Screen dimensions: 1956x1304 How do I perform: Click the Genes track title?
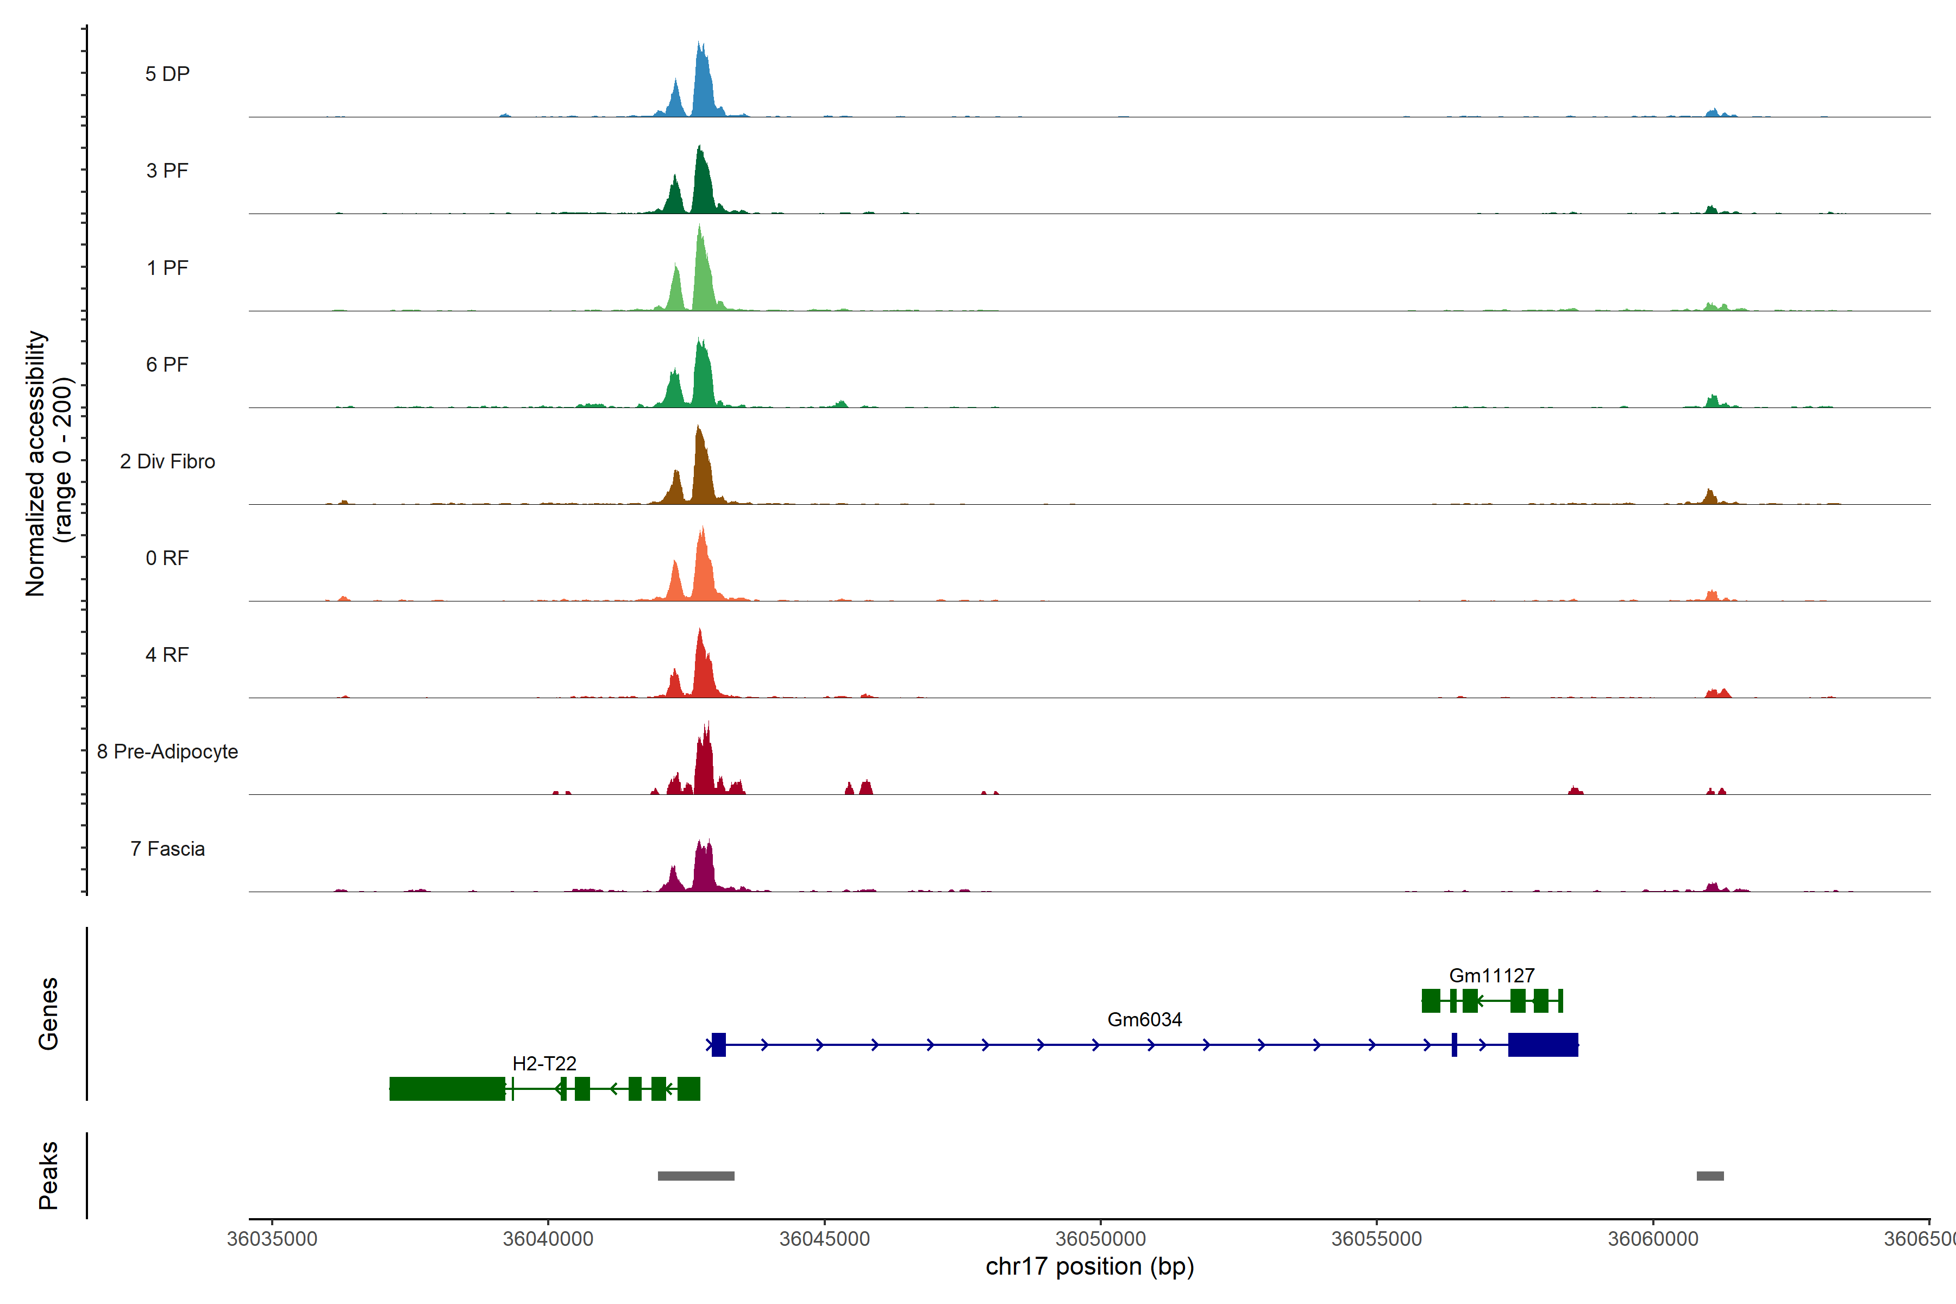click(48, 1014)
